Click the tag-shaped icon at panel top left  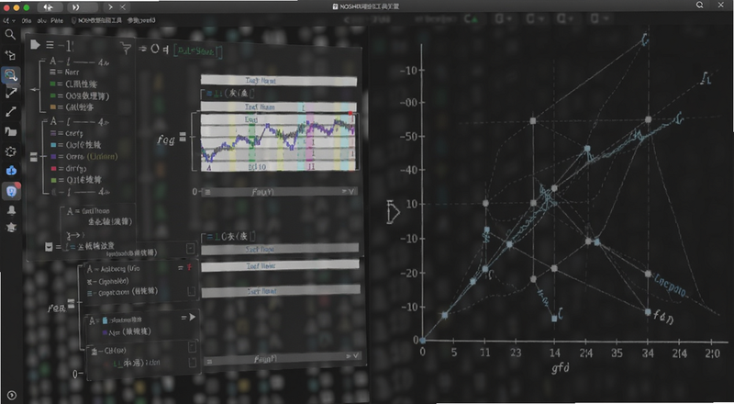click(35, 44)
